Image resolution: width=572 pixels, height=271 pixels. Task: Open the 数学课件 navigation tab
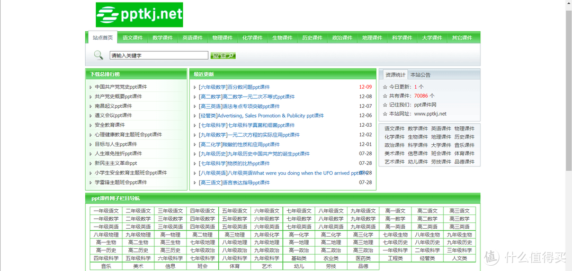pyautogui.click(x=163, y=38)
